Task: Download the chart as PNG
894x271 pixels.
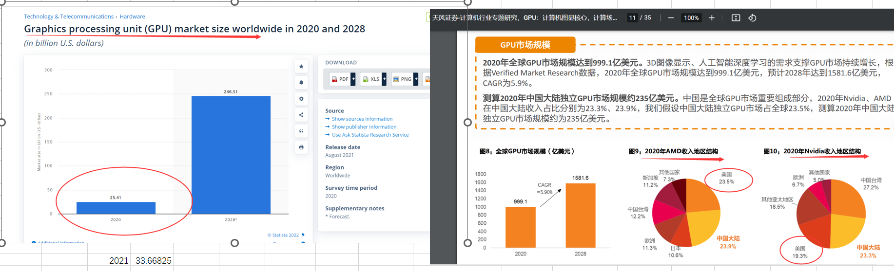Action: [402, 79]
